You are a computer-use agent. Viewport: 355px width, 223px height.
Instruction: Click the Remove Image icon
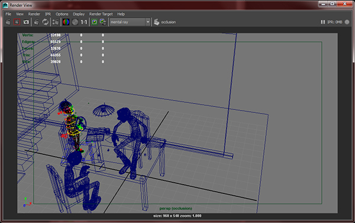click(x=103, y=22)
